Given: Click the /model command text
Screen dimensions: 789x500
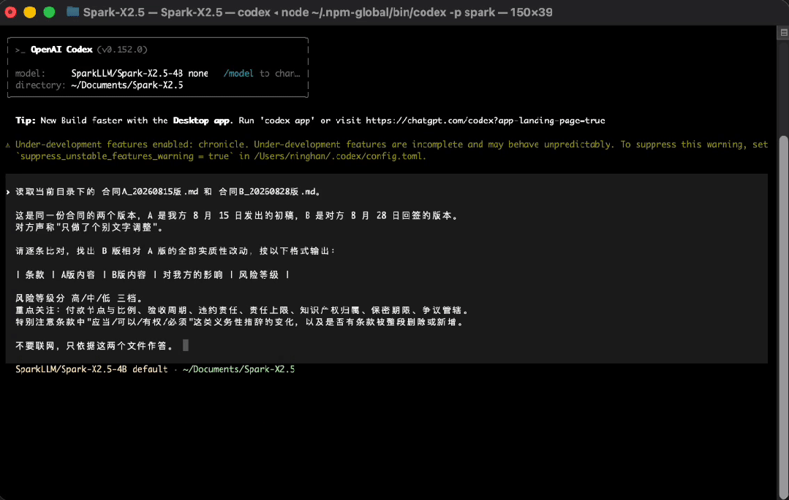Looking at the screenshot, I should (238, 74).
